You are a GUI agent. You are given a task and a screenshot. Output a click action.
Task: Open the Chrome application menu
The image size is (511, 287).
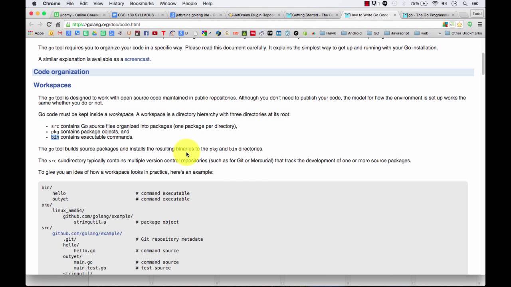click(x=51, y=4)
